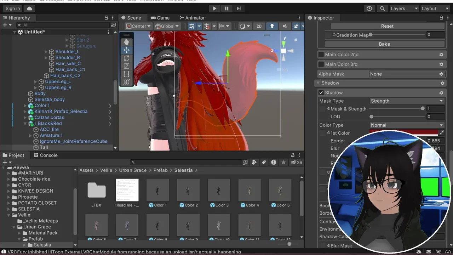The image size is (453, 255).
Task: Expand the Calzas cortas object
Action: pos(25,118)
